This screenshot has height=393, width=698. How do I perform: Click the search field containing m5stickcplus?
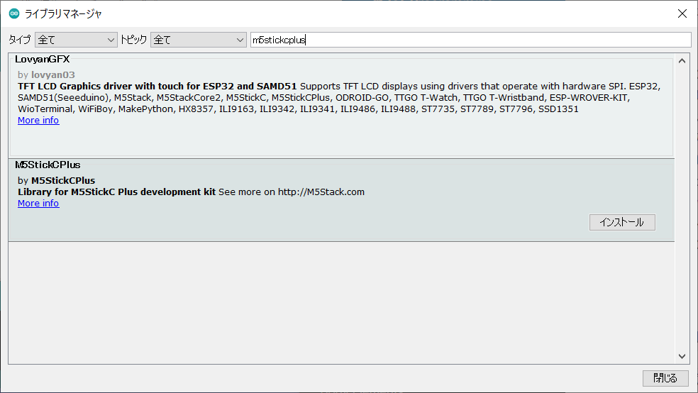[x=470, y=40]
